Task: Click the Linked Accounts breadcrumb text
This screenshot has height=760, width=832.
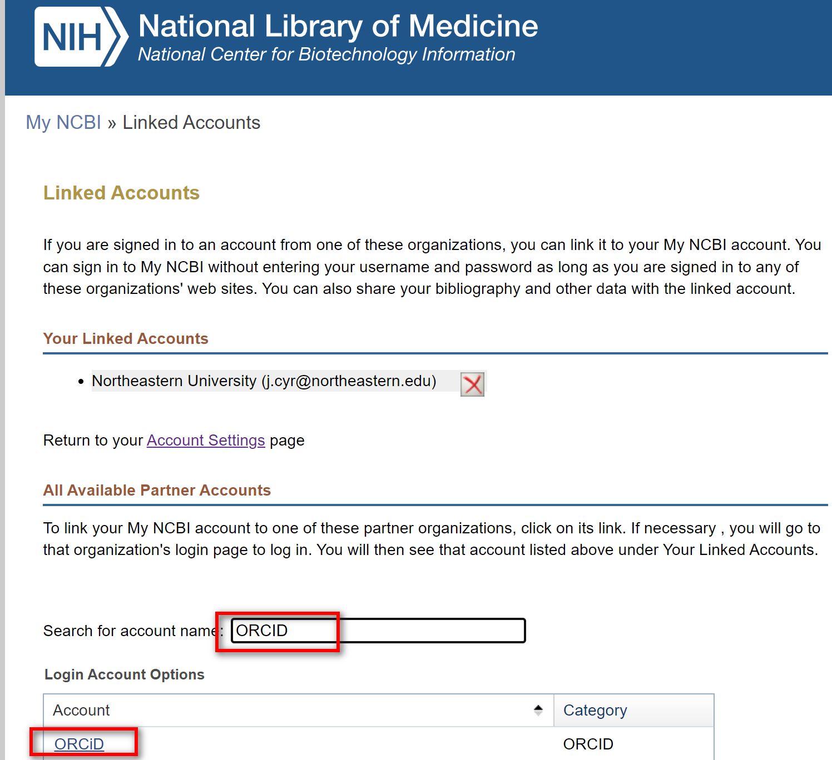Action: pos(191,122)
